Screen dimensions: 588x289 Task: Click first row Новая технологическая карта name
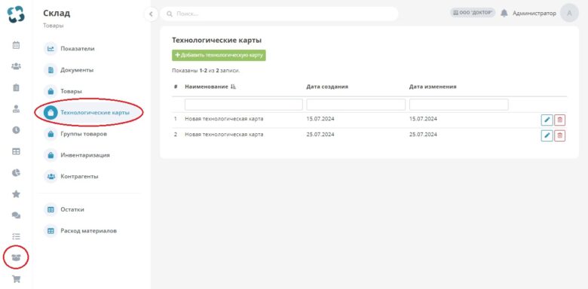click(x=224, y=119)
